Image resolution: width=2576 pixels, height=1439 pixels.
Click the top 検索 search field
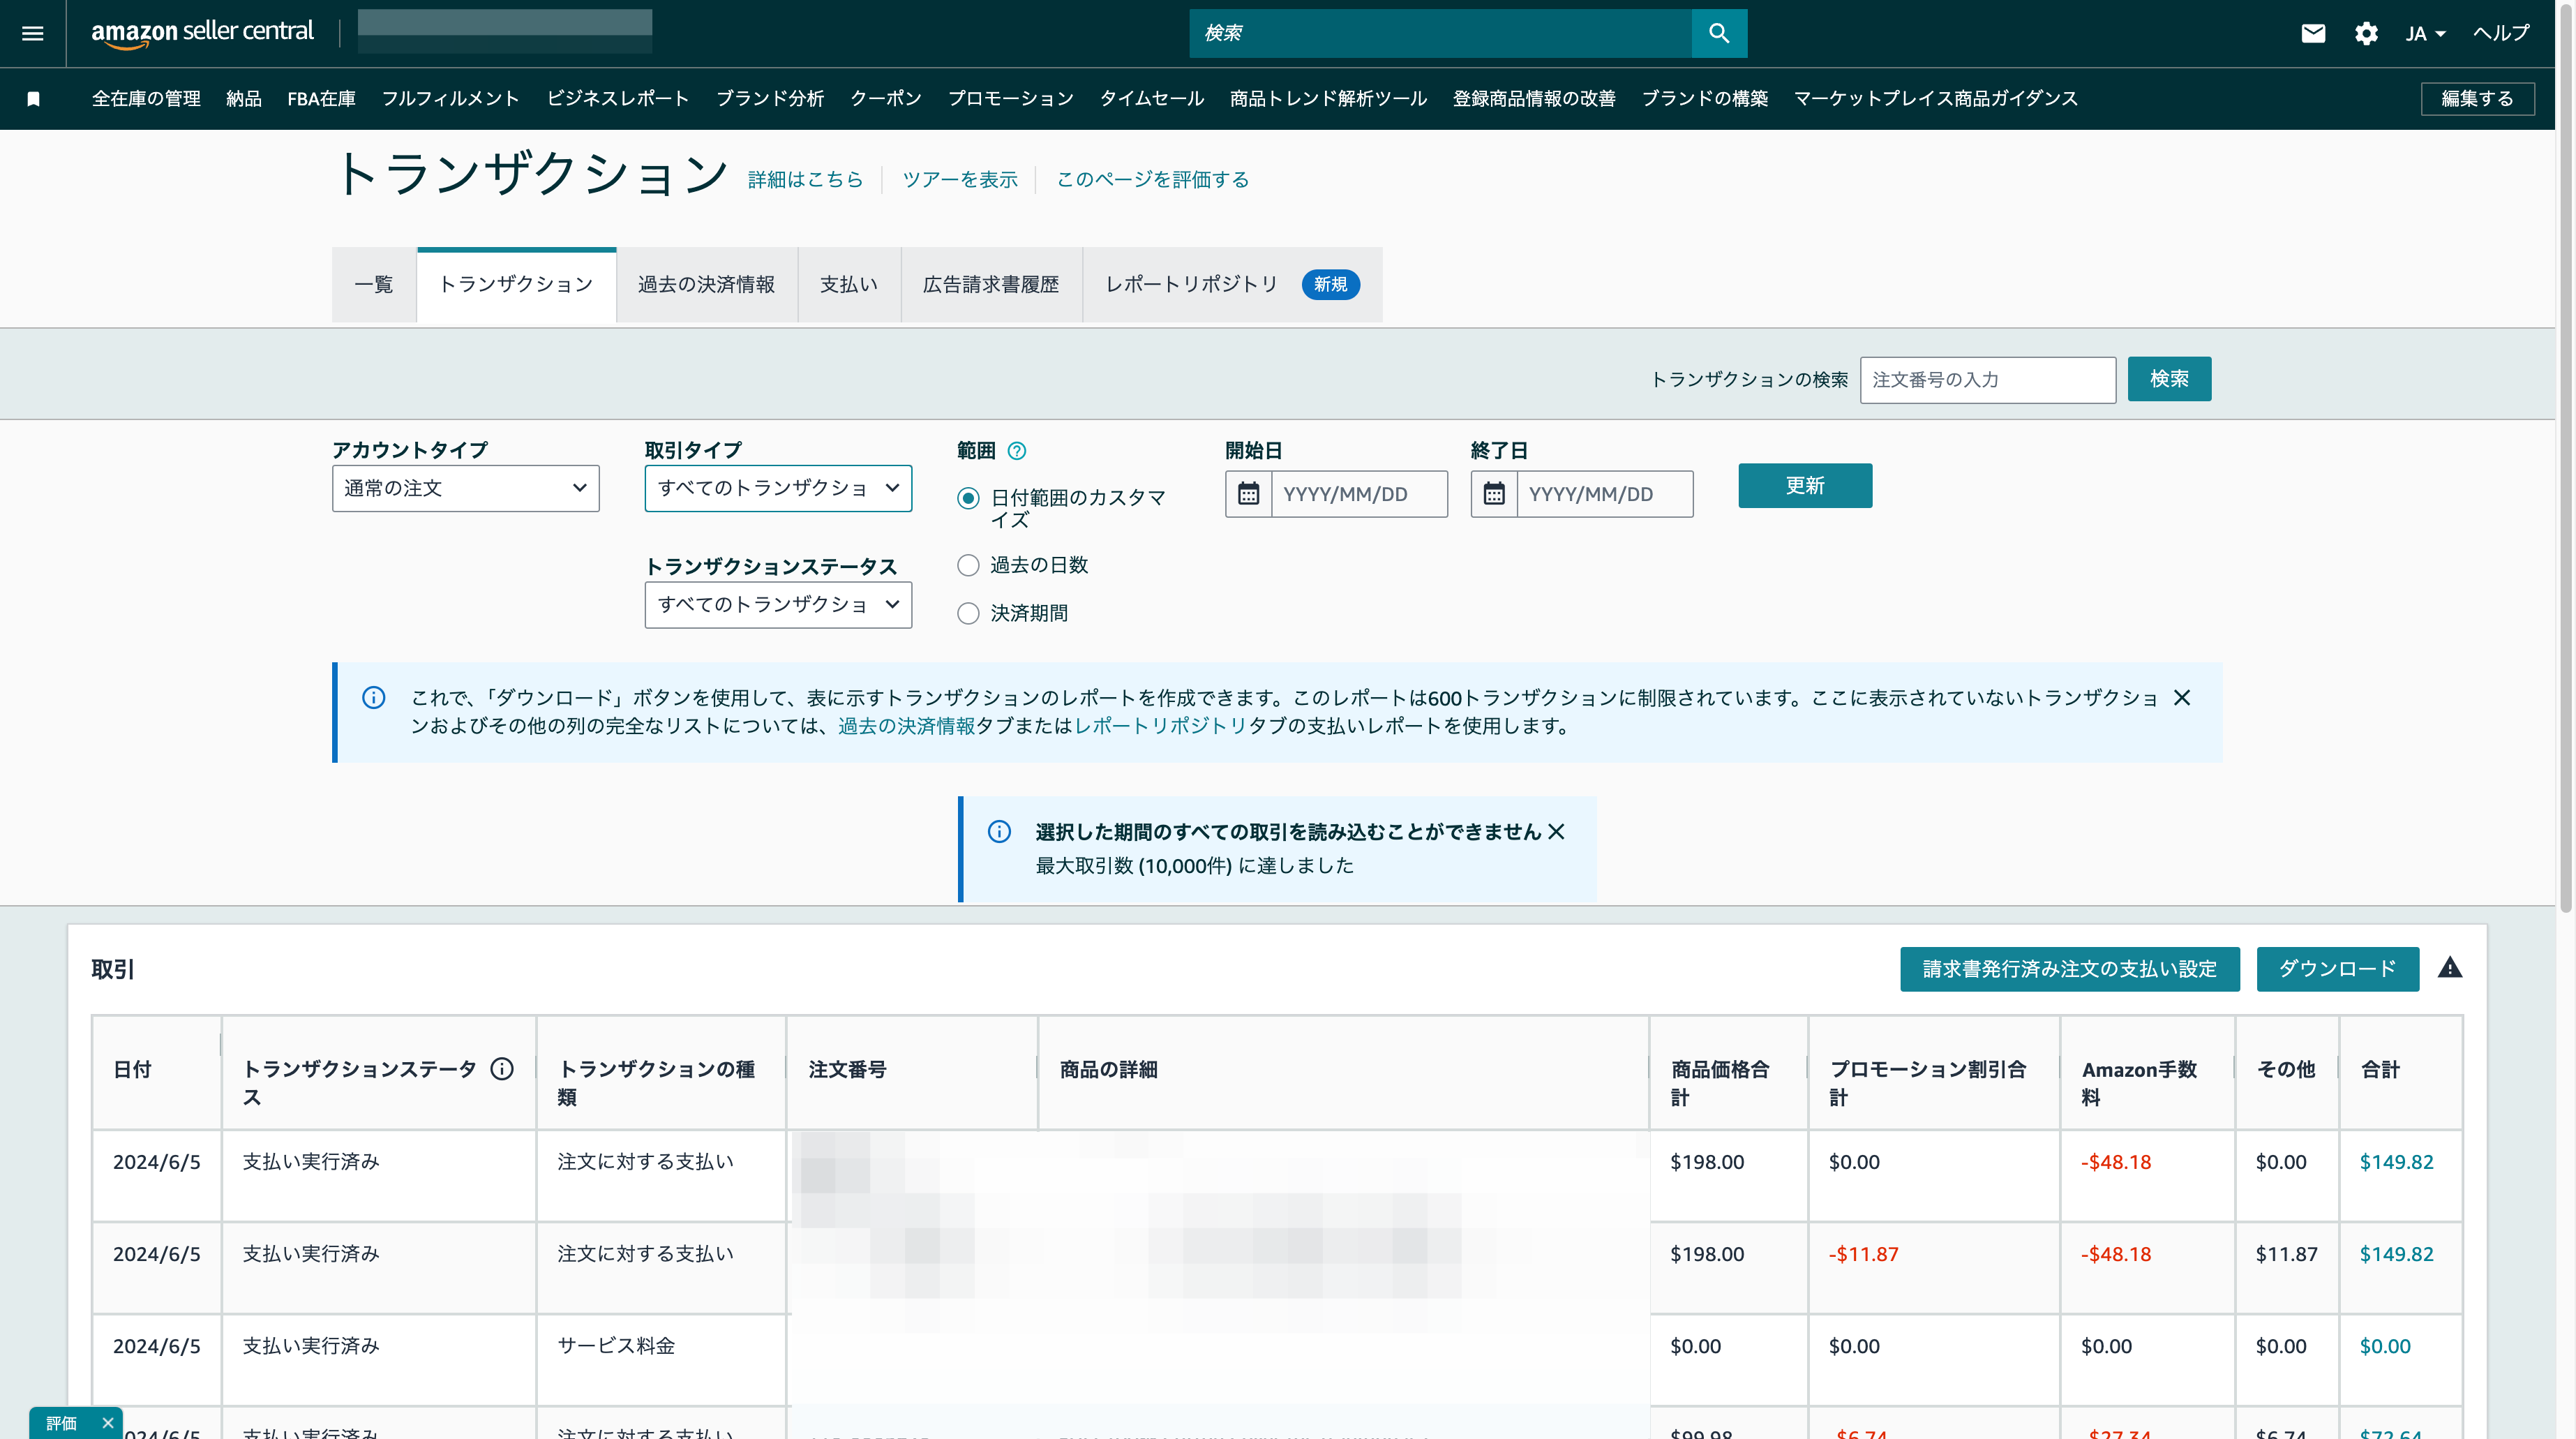point(1440,33)
